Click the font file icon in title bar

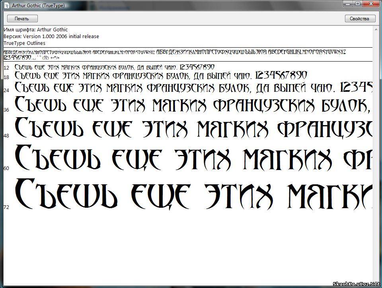coord(7,5)
